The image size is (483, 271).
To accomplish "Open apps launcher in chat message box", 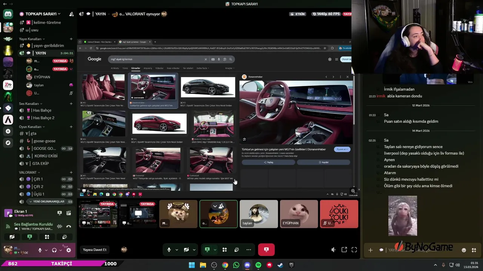I will (474, 250).
